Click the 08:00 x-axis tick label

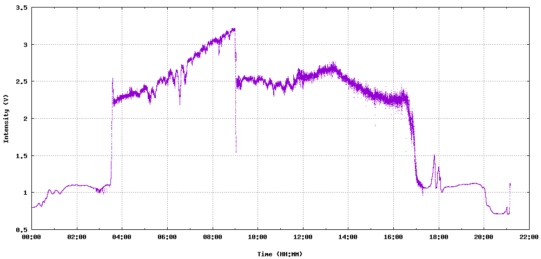point(213,237)
